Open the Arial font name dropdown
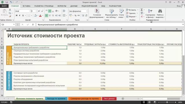This screenshot has height=104, width=185. [30, 11]
